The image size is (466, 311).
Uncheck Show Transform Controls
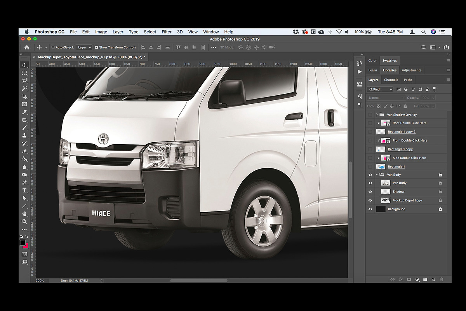96,47
